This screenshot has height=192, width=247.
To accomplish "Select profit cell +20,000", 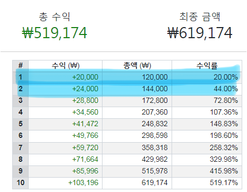I will click(x=65, y=77).
